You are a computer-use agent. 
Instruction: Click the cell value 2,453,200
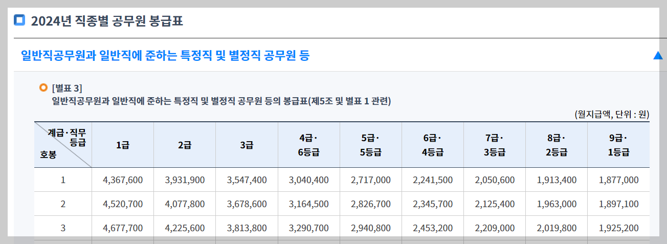tap(433, 228)
